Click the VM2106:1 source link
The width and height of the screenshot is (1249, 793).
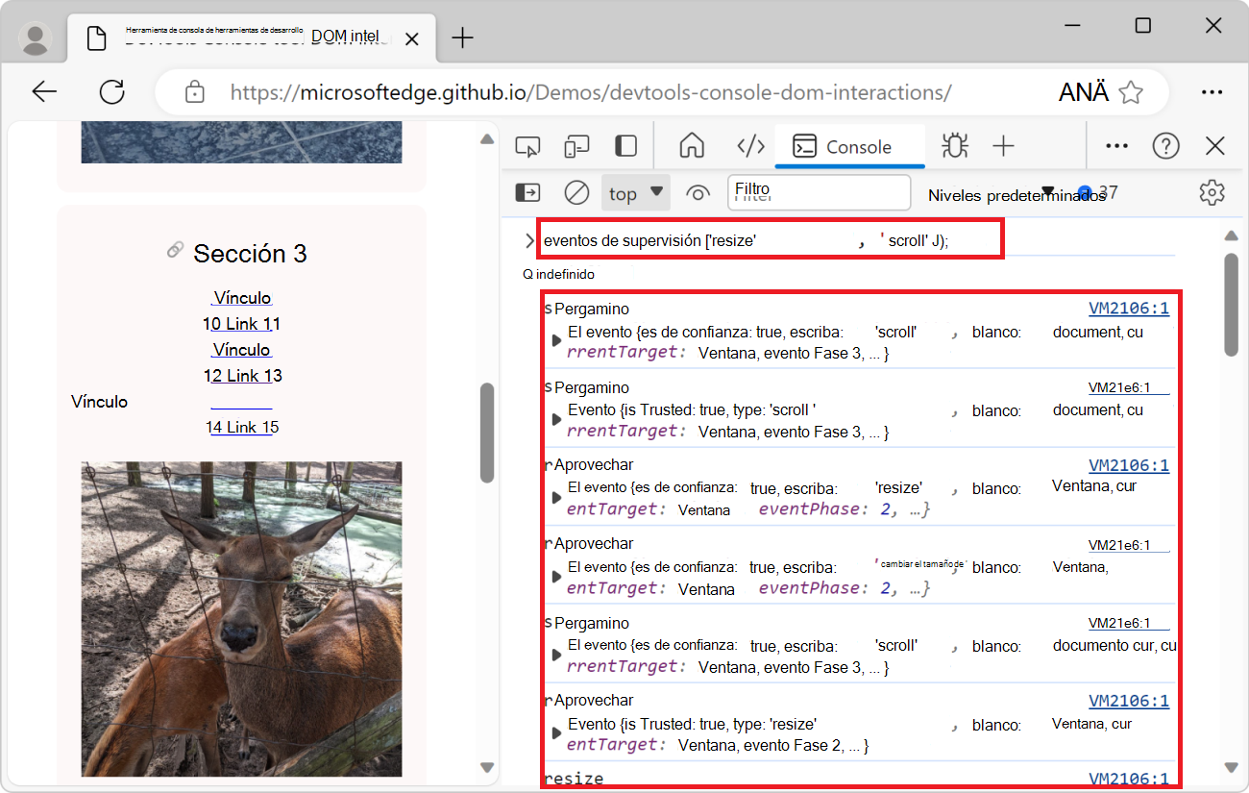click(x=1129, y=308)
